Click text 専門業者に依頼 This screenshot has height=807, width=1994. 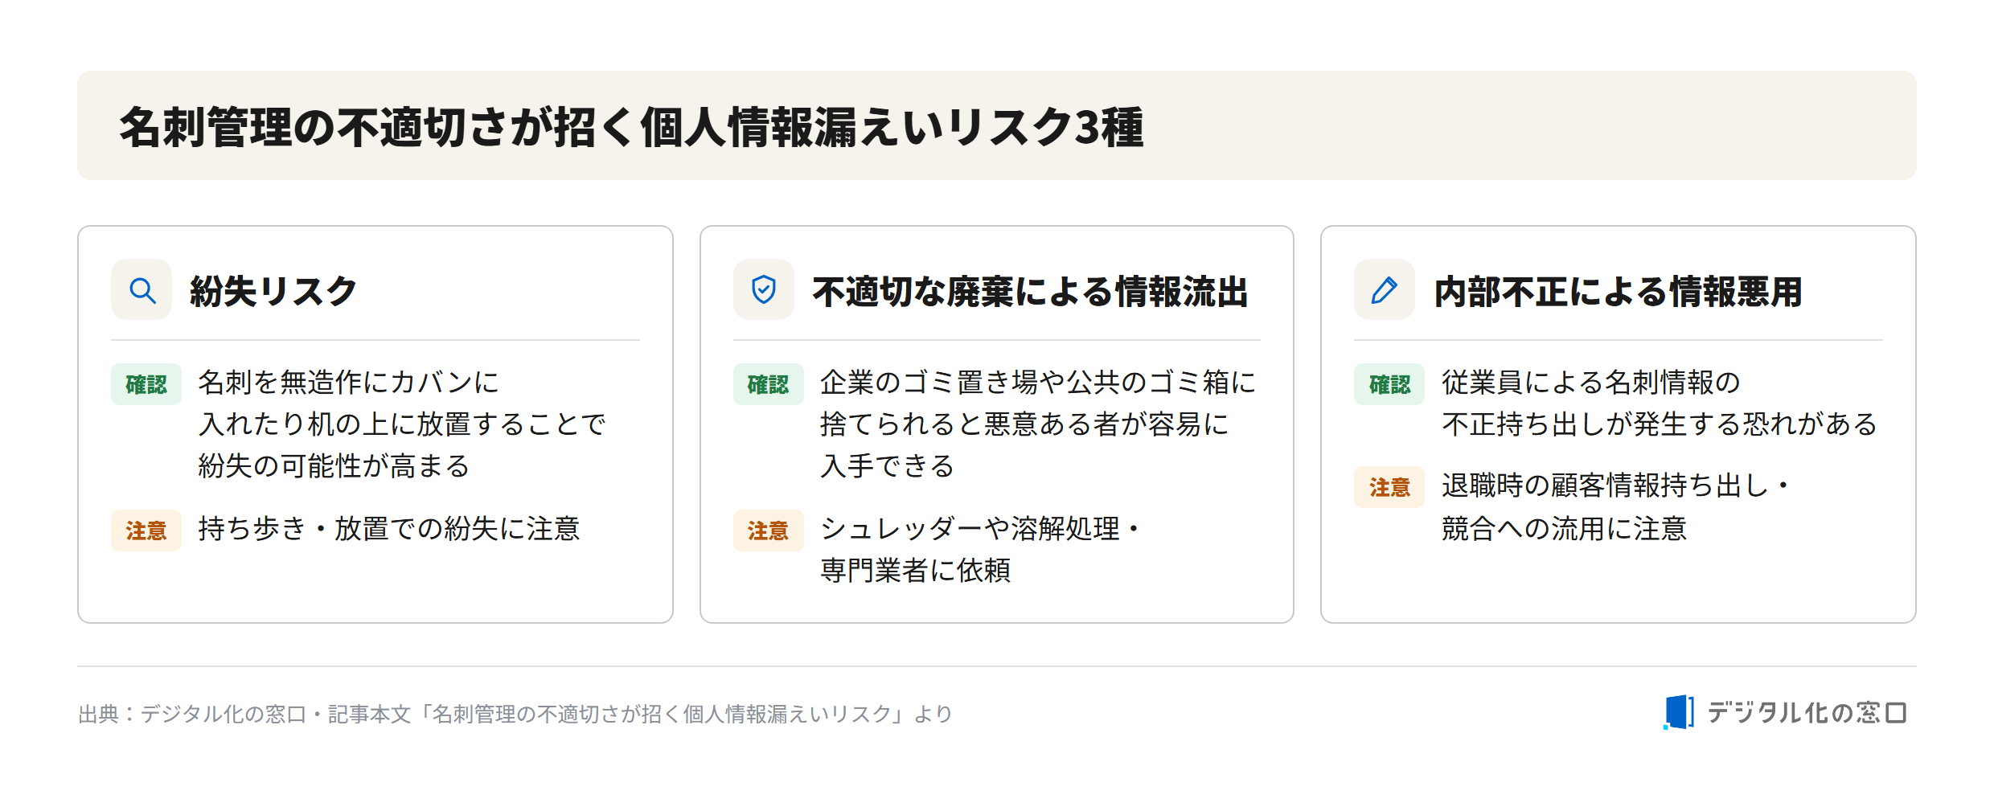pos(916,571)
